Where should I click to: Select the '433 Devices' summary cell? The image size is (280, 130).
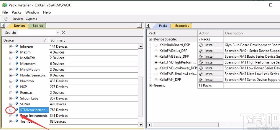94,81
